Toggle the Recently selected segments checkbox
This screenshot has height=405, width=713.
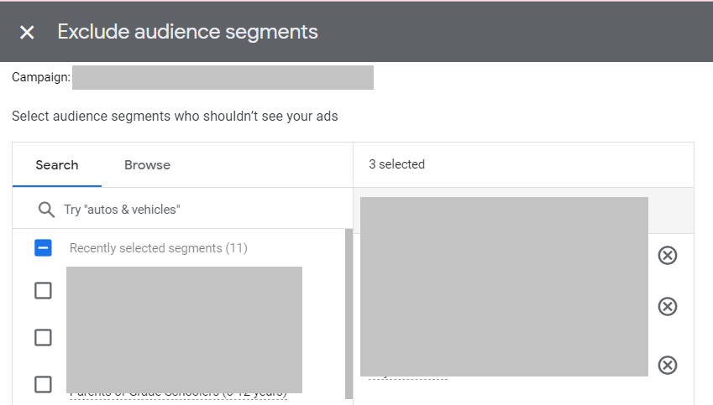pyautogui.click(x=43, y=248)
